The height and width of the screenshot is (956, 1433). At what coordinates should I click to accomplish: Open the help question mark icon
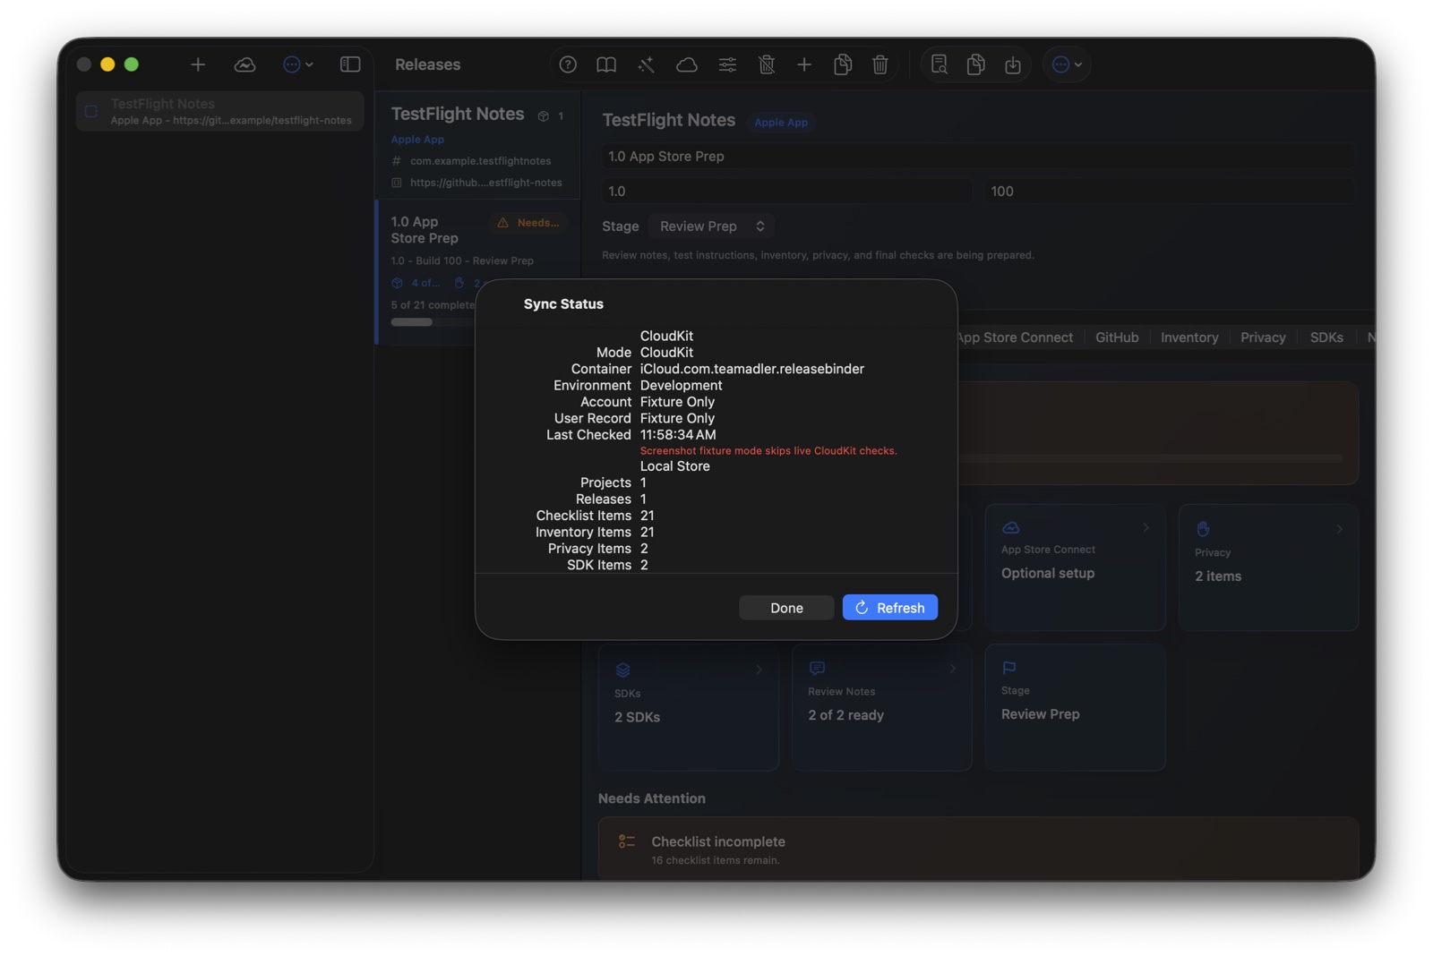point(568,64)
